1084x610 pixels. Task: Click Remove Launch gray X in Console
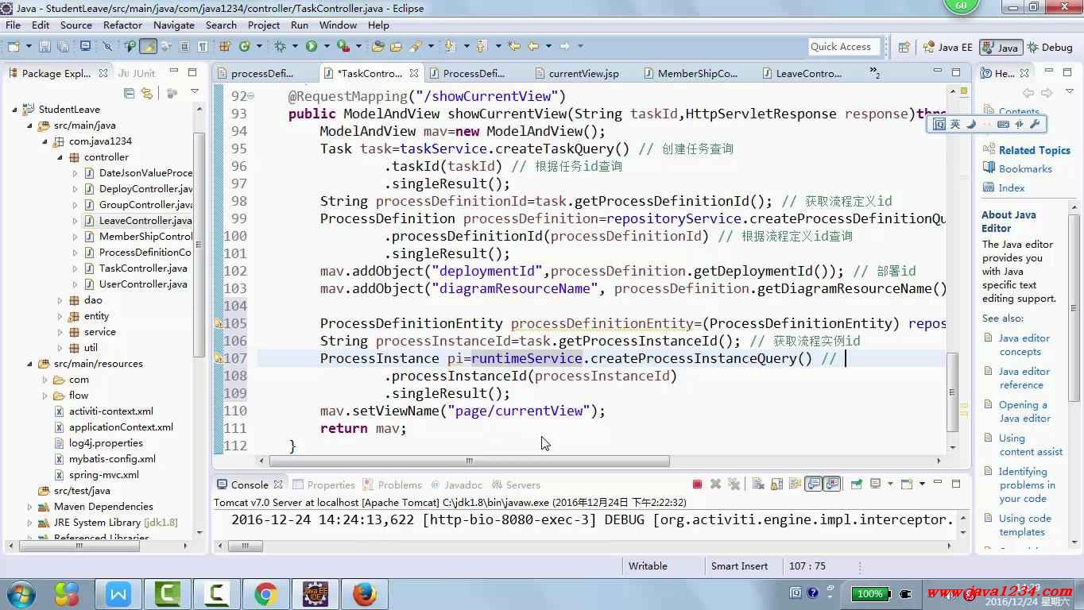[x=715, y=484]
